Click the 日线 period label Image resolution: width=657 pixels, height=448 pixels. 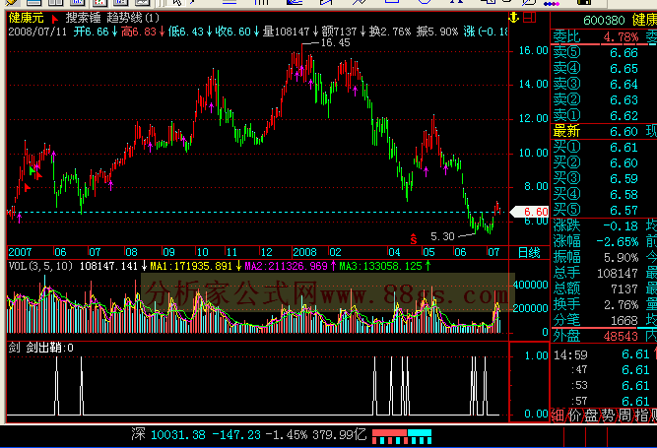click(x=529, y=252)
